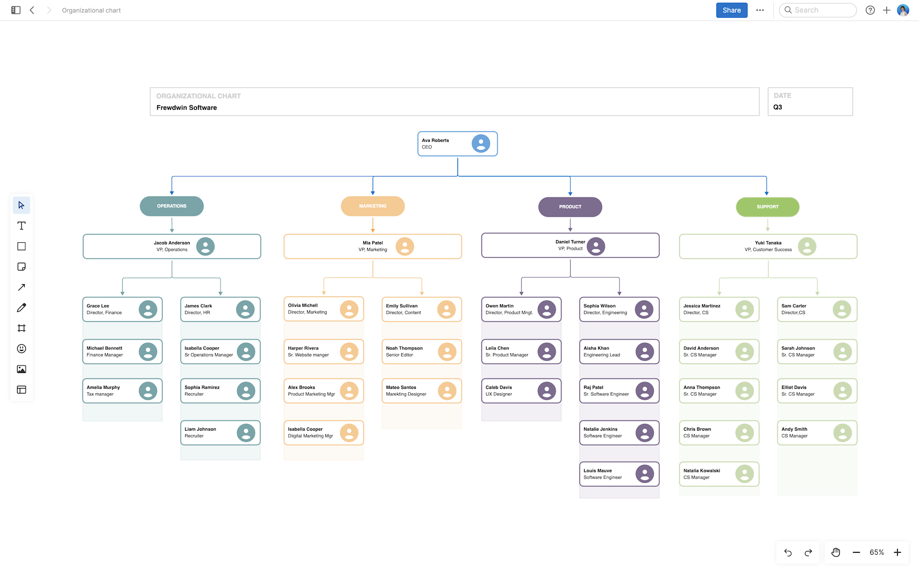This screenshot has width=919, height=574.
Task: Select the Text tool in toolbar
Action: point(21,225)
